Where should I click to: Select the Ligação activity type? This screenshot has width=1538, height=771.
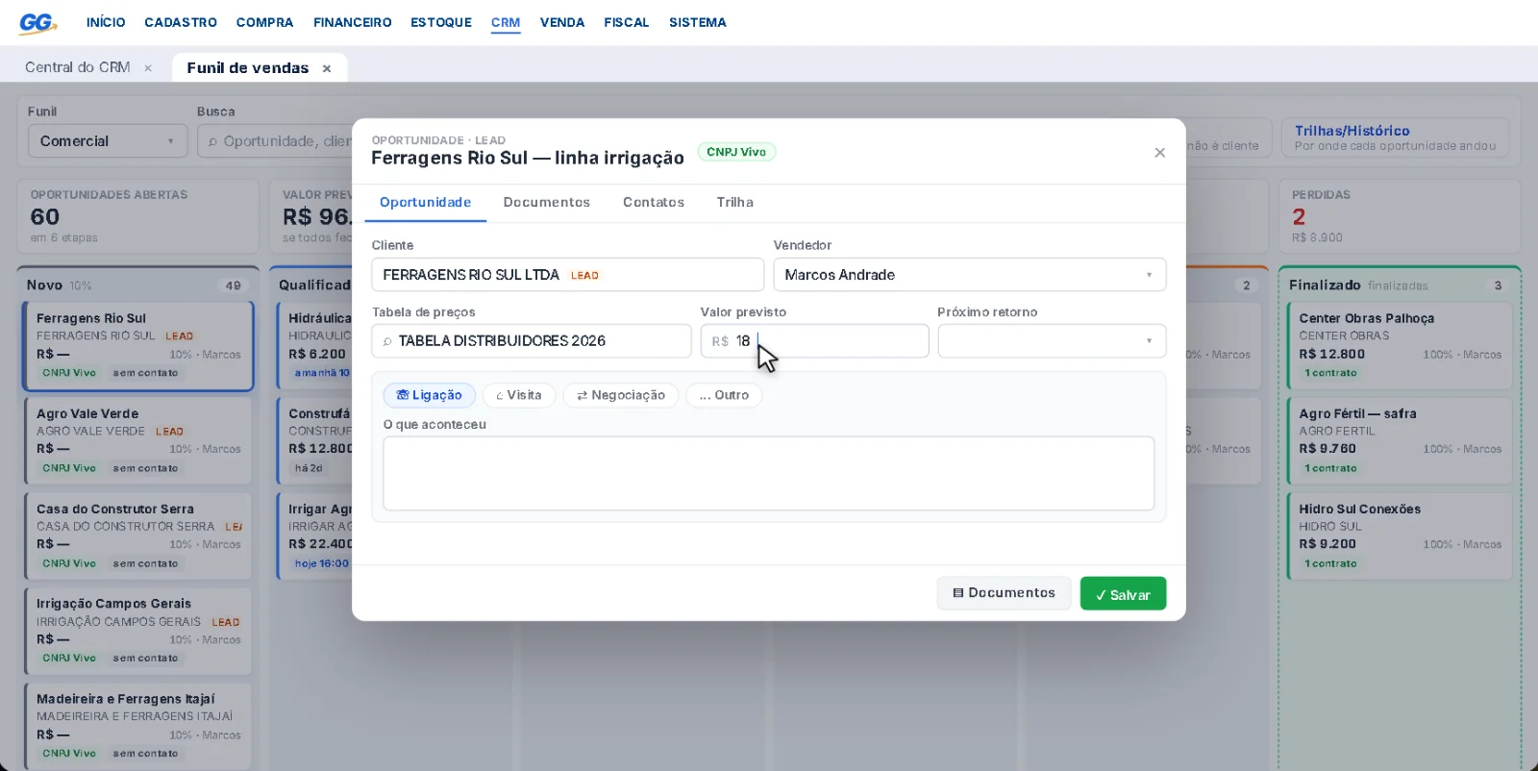point(429,395)
